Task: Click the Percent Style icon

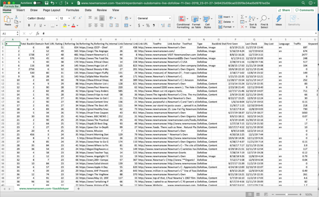Action: [148, 25]
